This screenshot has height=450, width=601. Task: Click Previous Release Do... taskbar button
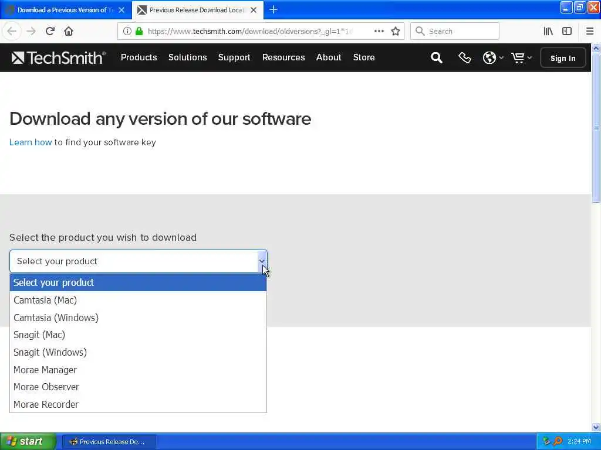109,442
